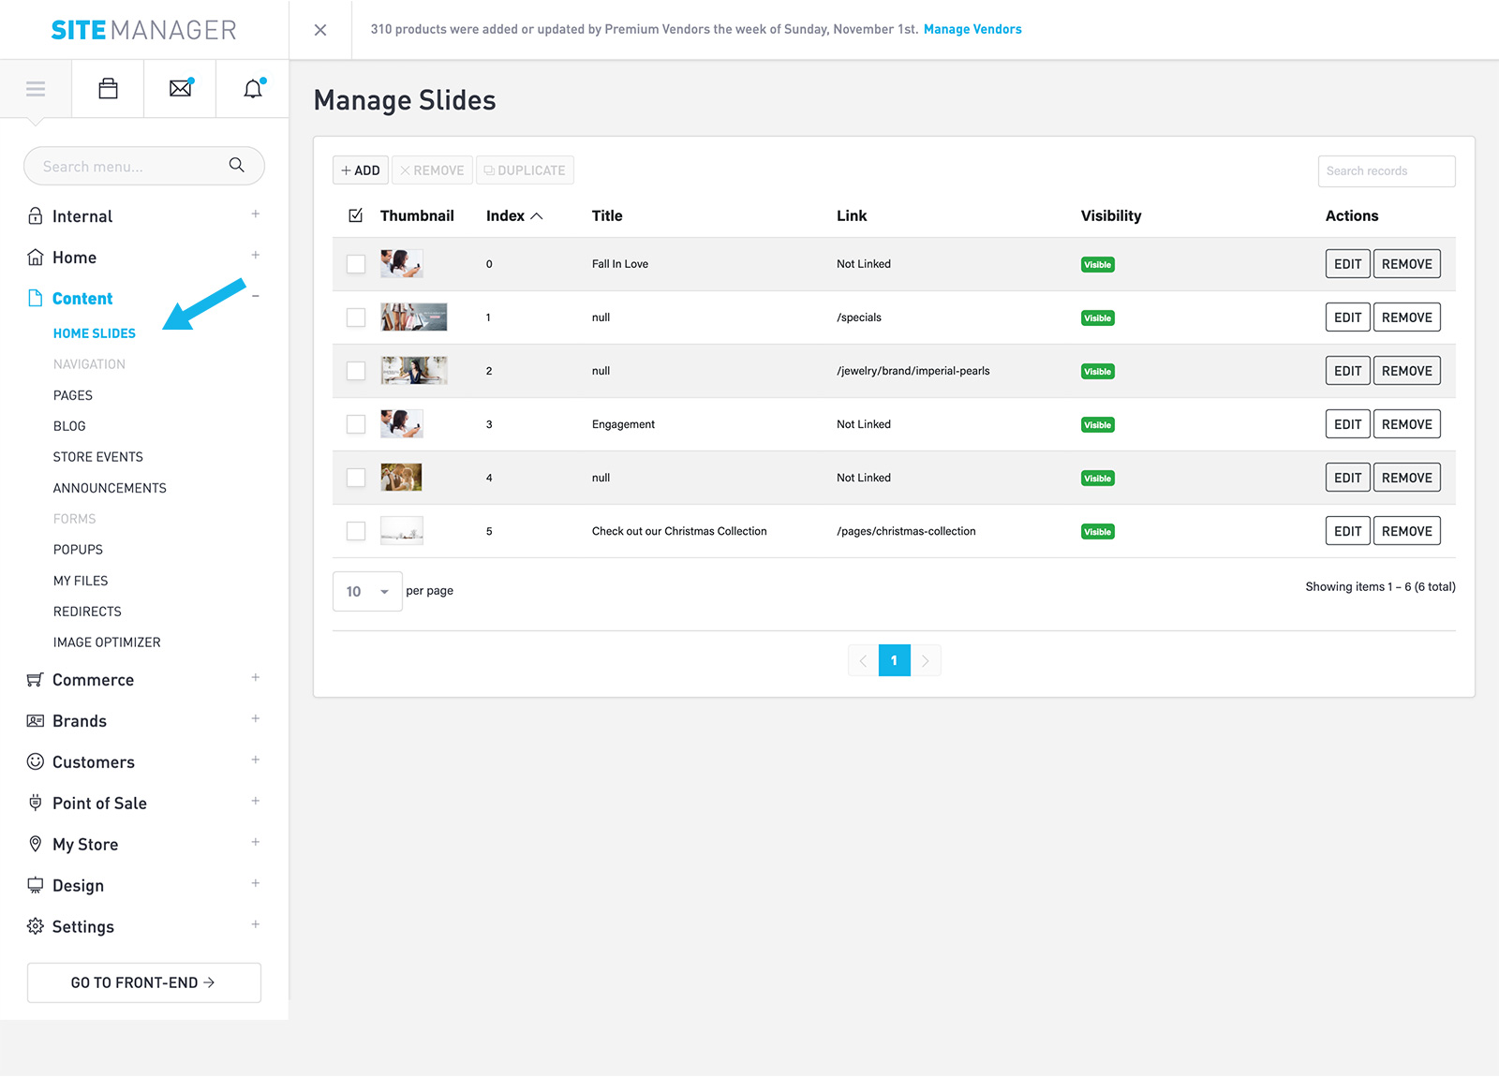Open the notifications bell icon
The image size is (1499, 1077).
tap(253, 89)
